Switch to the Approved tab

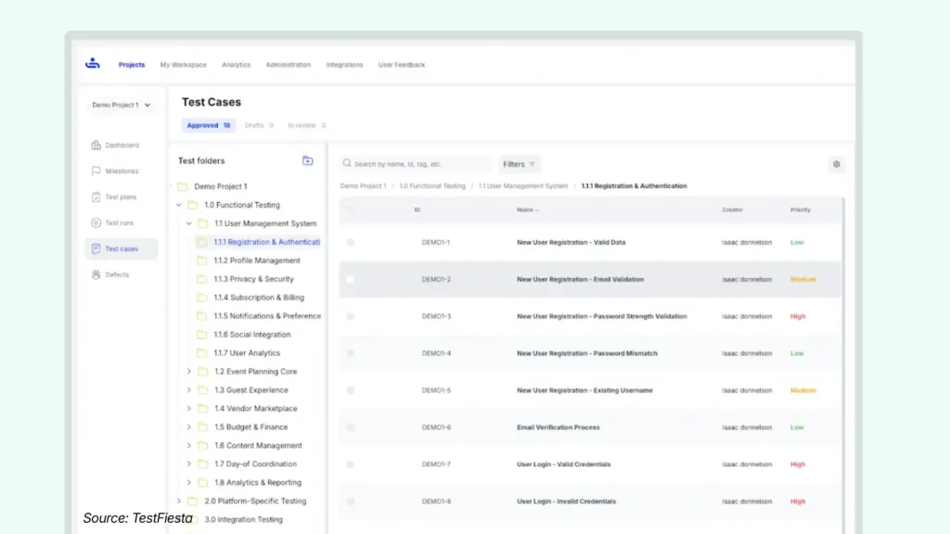tap(209, 125)
